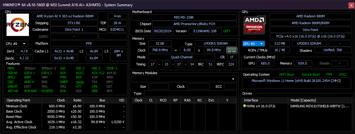This screenshot has height=134, width=355.
Task: Click the RDSEED feature flag
Action: pyautogui.click(x=48, y=91)
